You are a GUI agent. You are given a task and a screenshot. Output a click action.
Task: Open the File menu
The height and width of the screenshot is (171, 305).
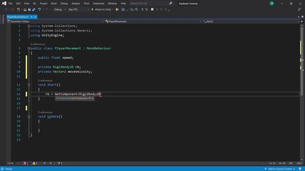coord(10,3)
